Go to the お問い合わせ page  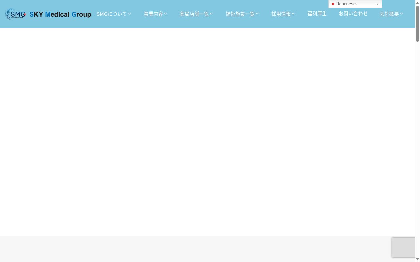(353, 14)
